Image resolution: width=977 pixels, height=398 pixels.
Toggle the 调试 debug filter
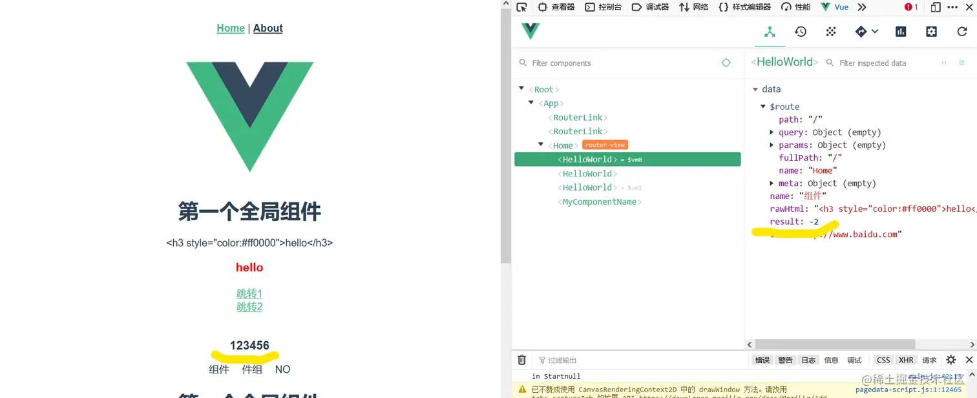(x=854, y=360)
